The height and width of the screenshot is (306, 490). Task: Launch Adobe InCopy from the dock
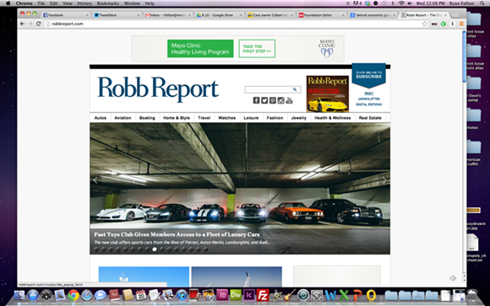[x=249, y=295]
